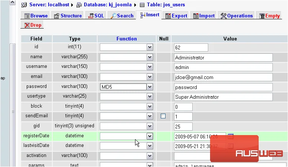Click the username field containing admin
Viewport: 288px width, 167px height.
tap(223, 67)
